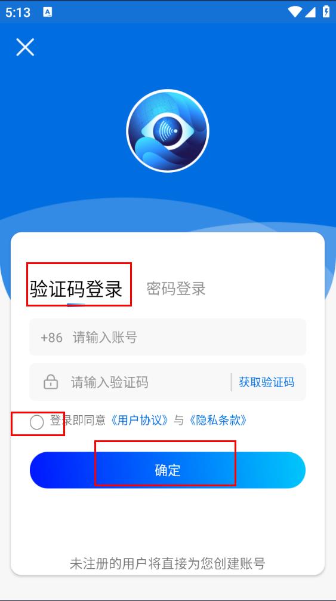This screenshot has width=336, height=601.
Task: Open the +86 country code selector
Action: coord(52,338)
